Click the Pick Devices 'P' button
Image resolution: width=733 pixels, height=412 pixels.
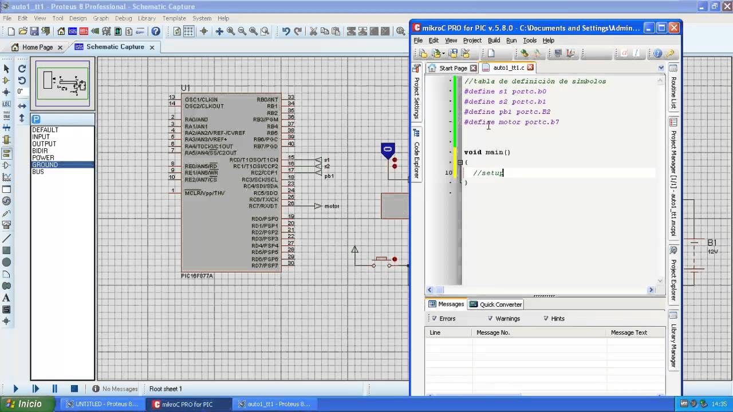point(36,120)
